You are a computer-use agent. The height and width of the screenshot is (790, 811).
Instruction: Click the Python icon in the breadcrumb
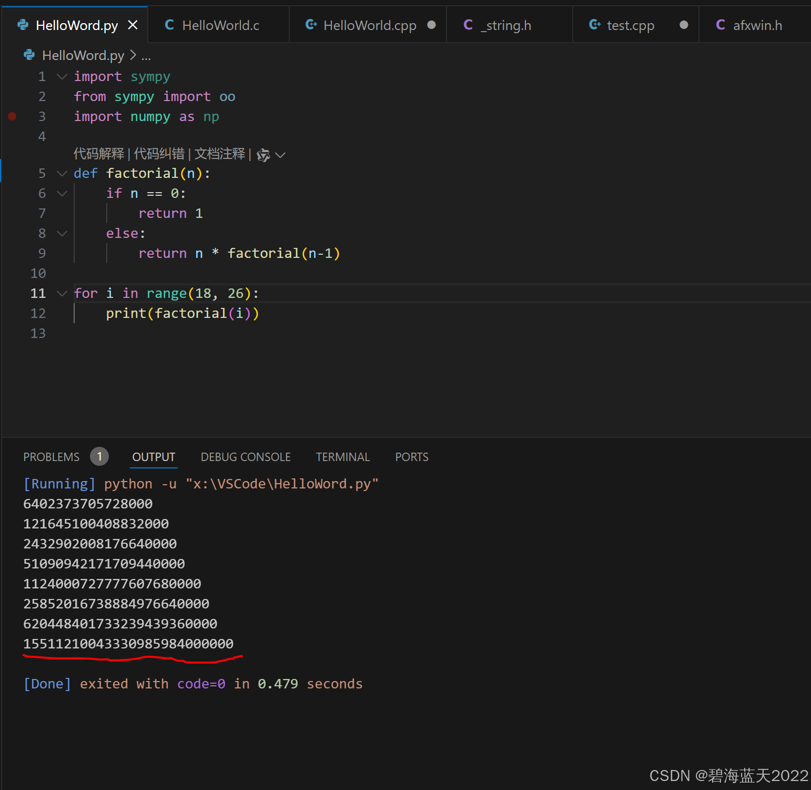tap(29, 55)
